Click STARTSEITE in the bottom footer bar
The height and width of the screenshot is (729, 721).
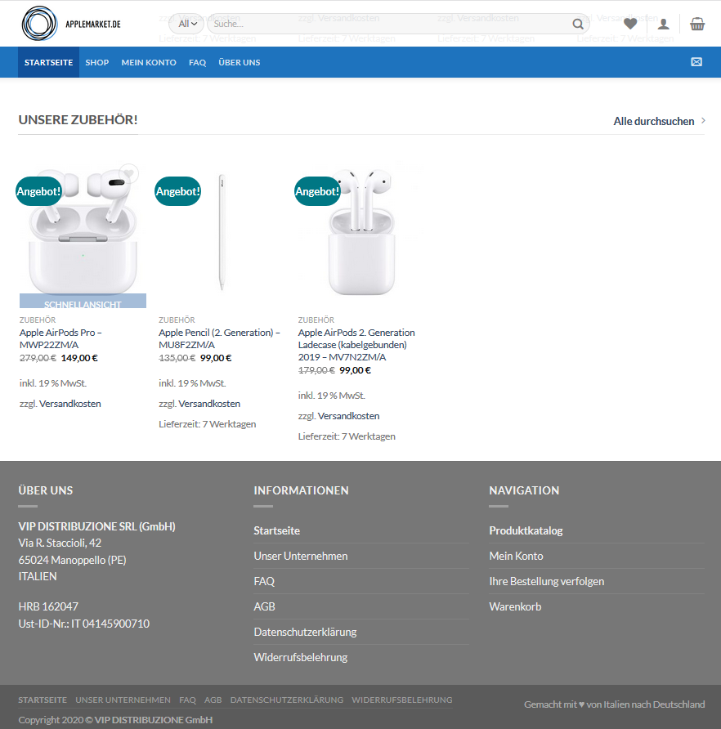pos(43,700)
